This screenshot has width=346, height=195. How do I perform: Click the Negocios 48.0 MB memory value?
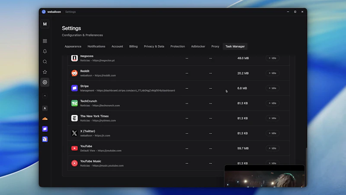point(243,58)
